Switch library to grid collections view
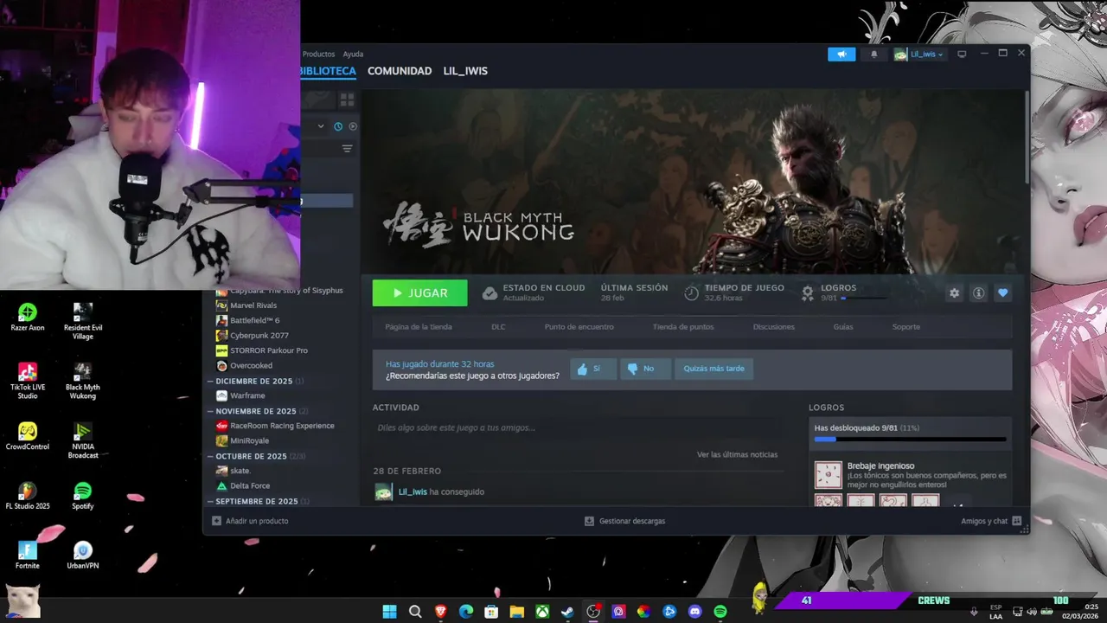Screen dimensions: 1107x623 347,100
